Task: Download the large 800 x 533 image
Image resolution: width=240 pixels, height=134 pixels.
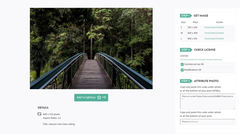Action: [210, 39]
